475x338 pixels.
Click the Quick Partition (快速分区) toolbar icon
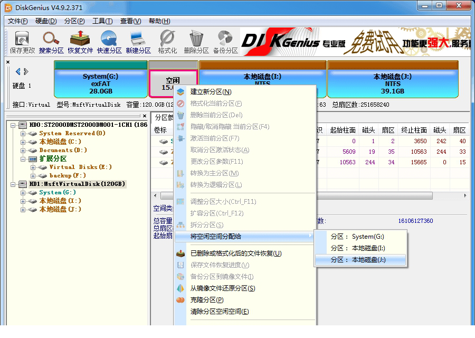tap(109, 42)
